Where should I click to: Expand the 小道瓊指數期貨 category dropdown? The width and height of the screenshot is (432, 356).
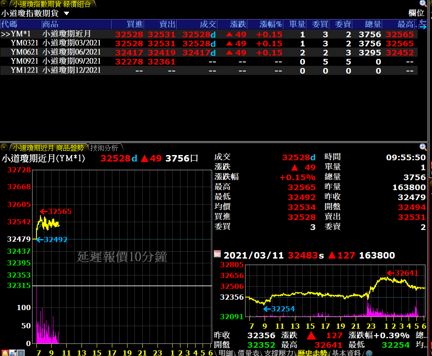click(x=66, y=13)
